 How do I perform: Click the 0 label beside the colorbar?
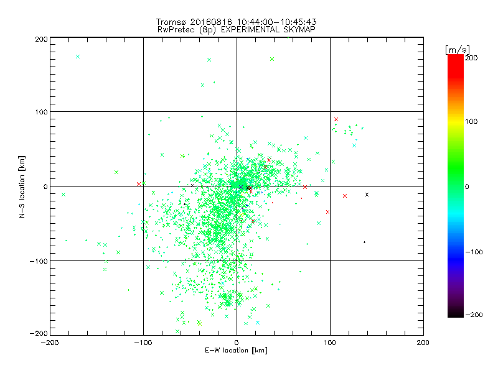467,187
